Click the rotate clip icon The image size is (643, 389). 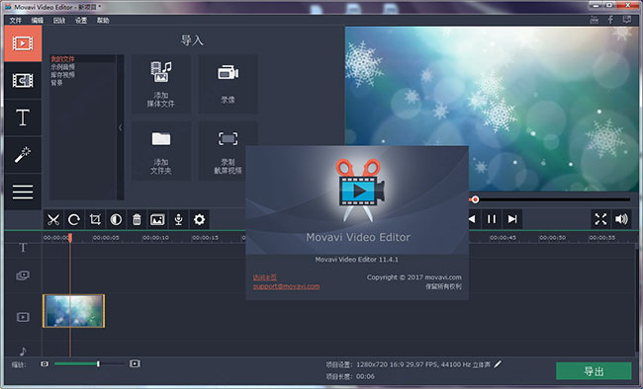tap(74, 220)
